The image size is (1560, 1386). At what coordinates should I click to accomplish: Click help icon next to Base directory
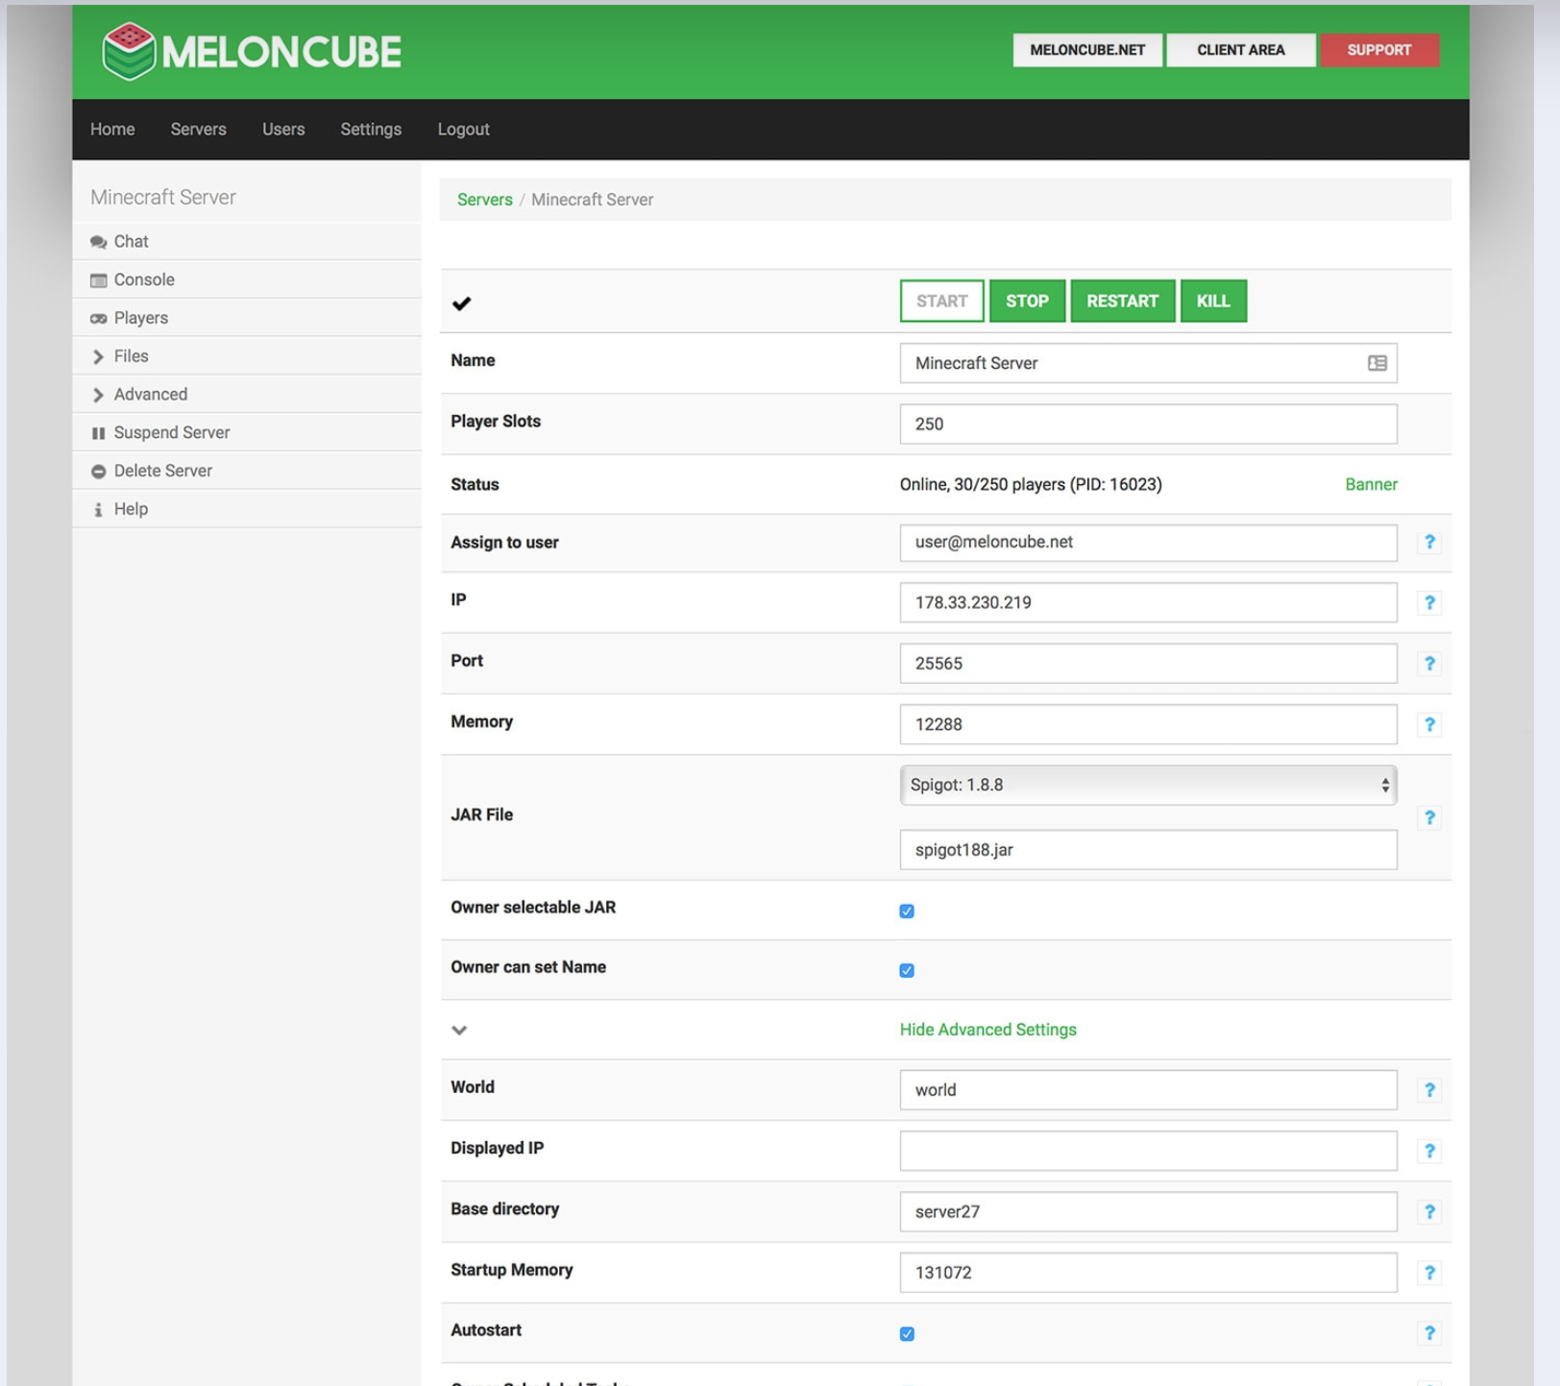pyautogui.click(x=1429, y=1212)
